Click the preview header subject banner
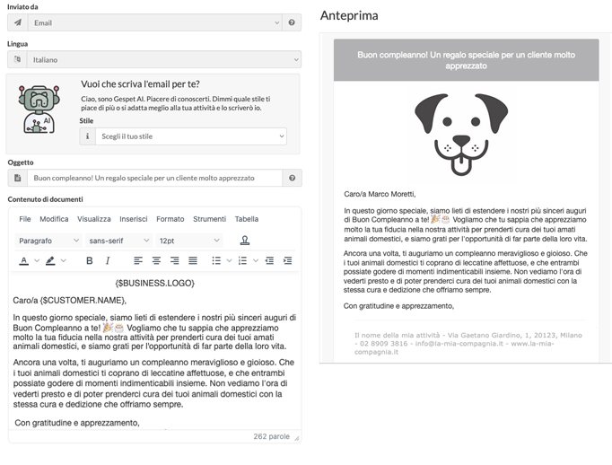612x465 pixels. click(466, 60)
